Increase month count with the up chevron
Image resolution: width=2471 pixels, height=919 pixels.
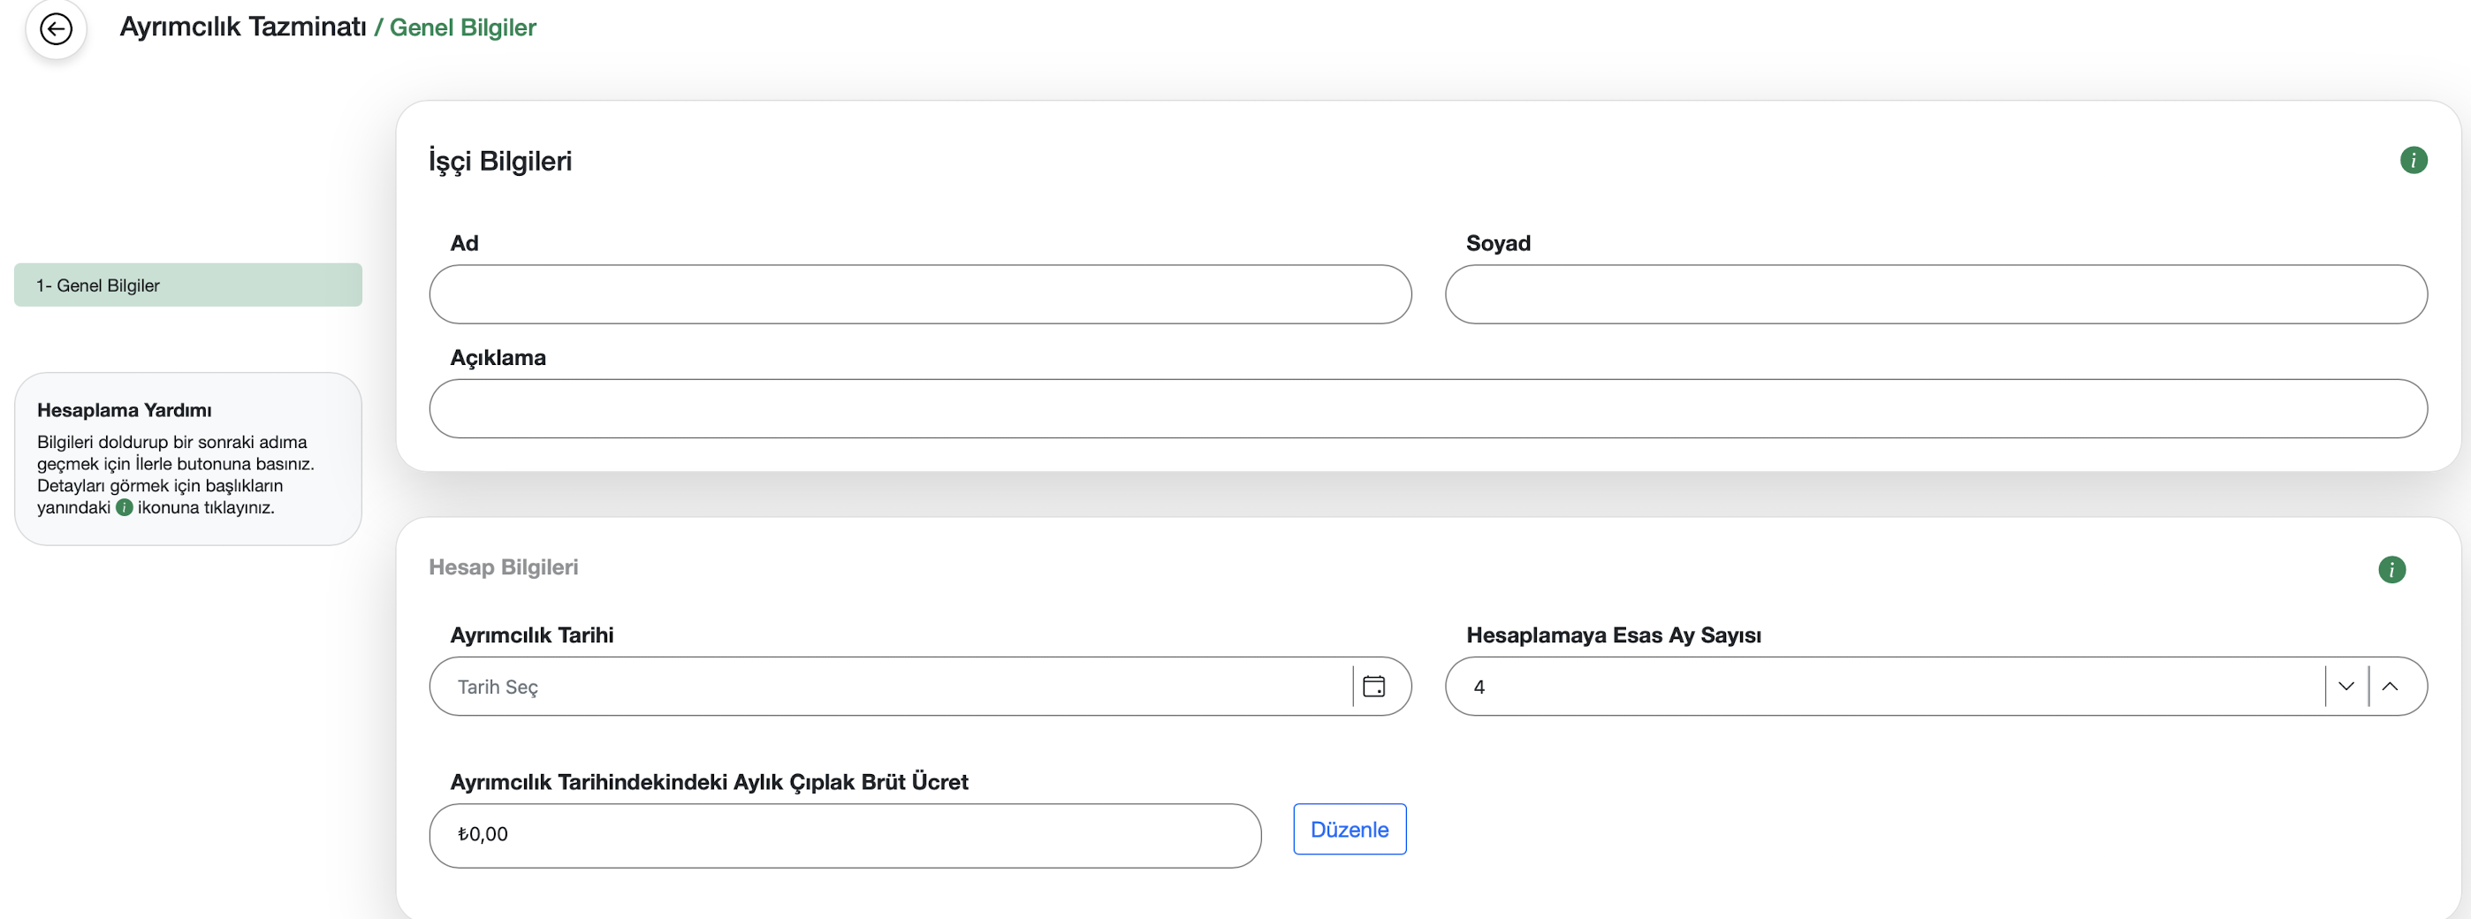coord(2391,687)
